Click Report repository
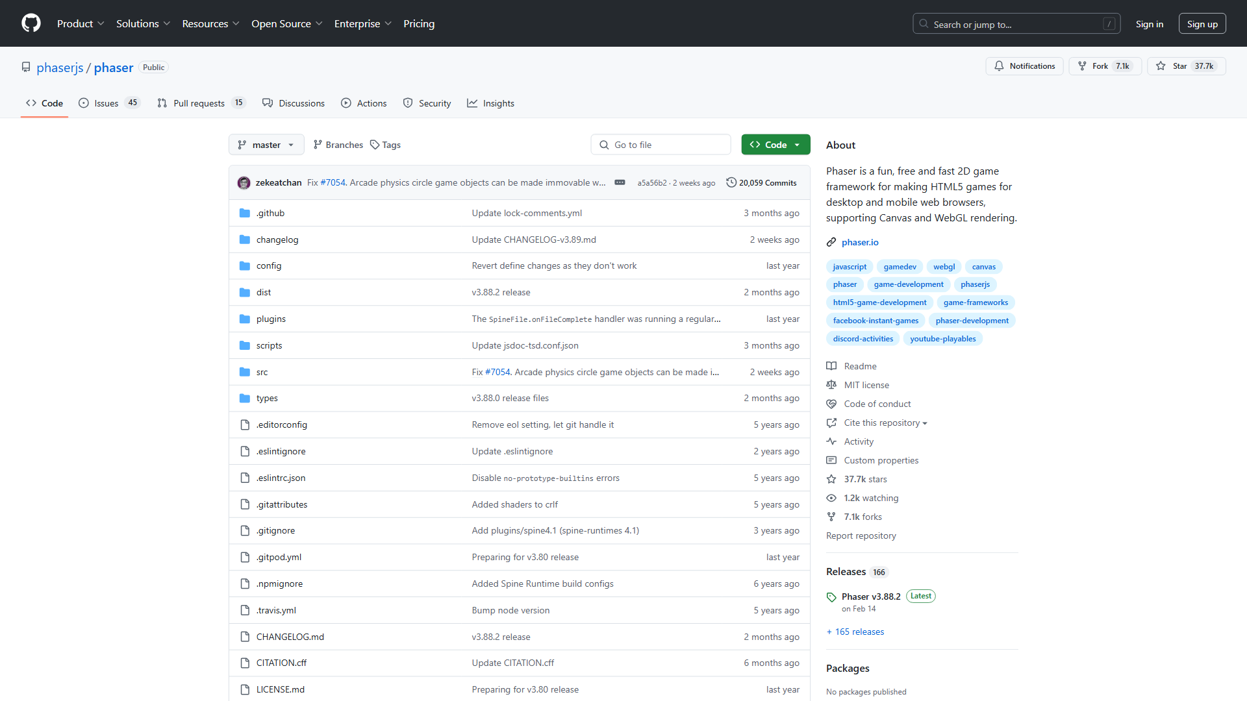This screenshot has height=701, width=1247. point(861,536)
